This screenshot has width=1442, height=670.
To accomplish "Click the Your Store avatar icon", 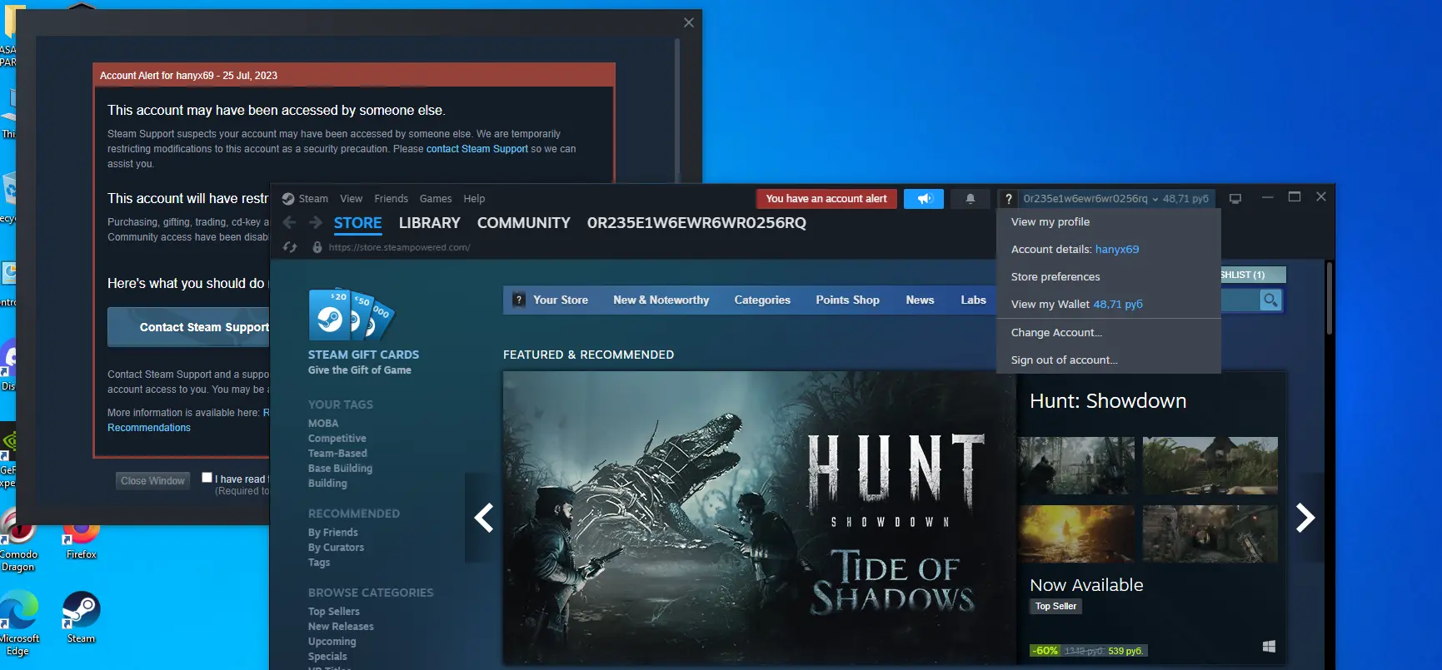I will pyautogui.click(x=519, y=300).
